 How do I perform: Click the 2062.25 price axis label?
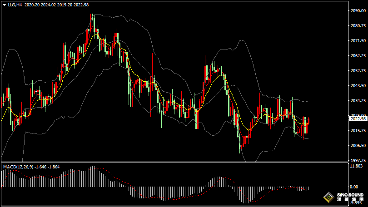point(358,56)
